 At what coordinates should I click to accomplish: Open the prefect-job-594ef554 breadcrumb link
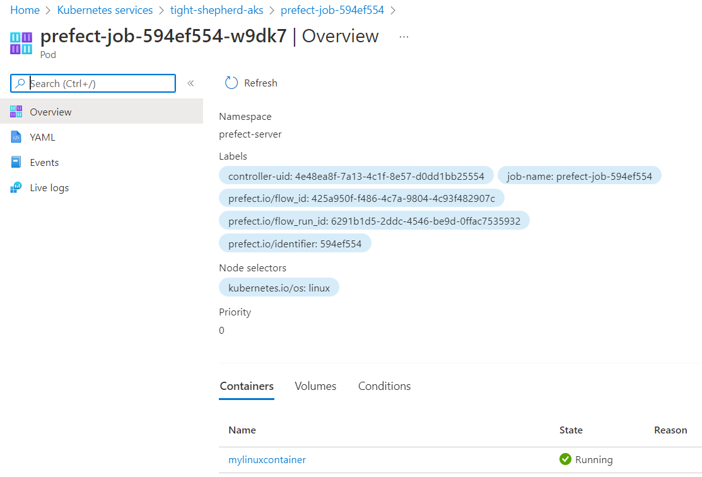(332, 10)
